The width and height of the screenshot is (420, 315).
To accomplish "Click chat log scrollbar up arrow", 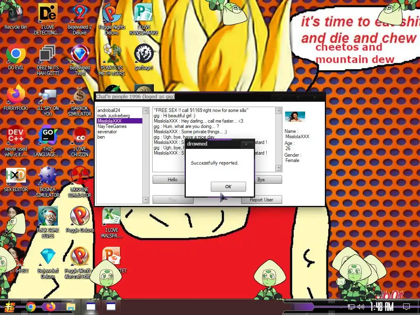I will 278,110.
